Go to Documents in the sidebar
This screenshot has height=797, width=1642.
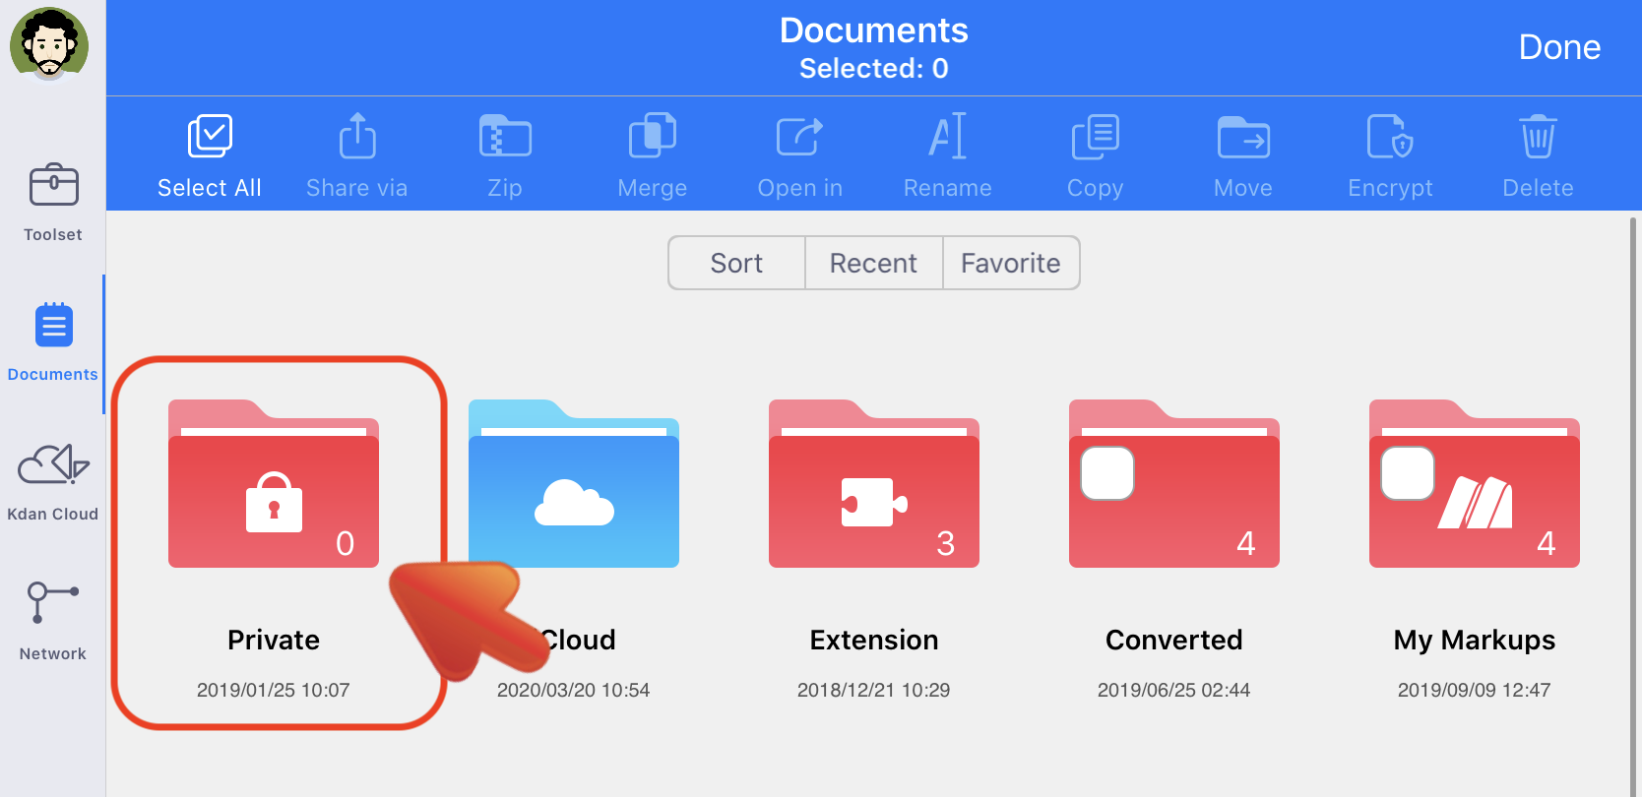click(x=53, y=342)
